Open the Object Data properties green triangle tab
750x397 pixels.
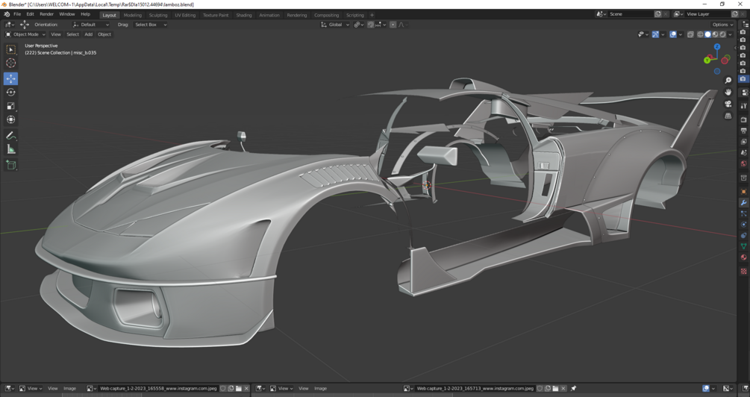tap(743, 246)
